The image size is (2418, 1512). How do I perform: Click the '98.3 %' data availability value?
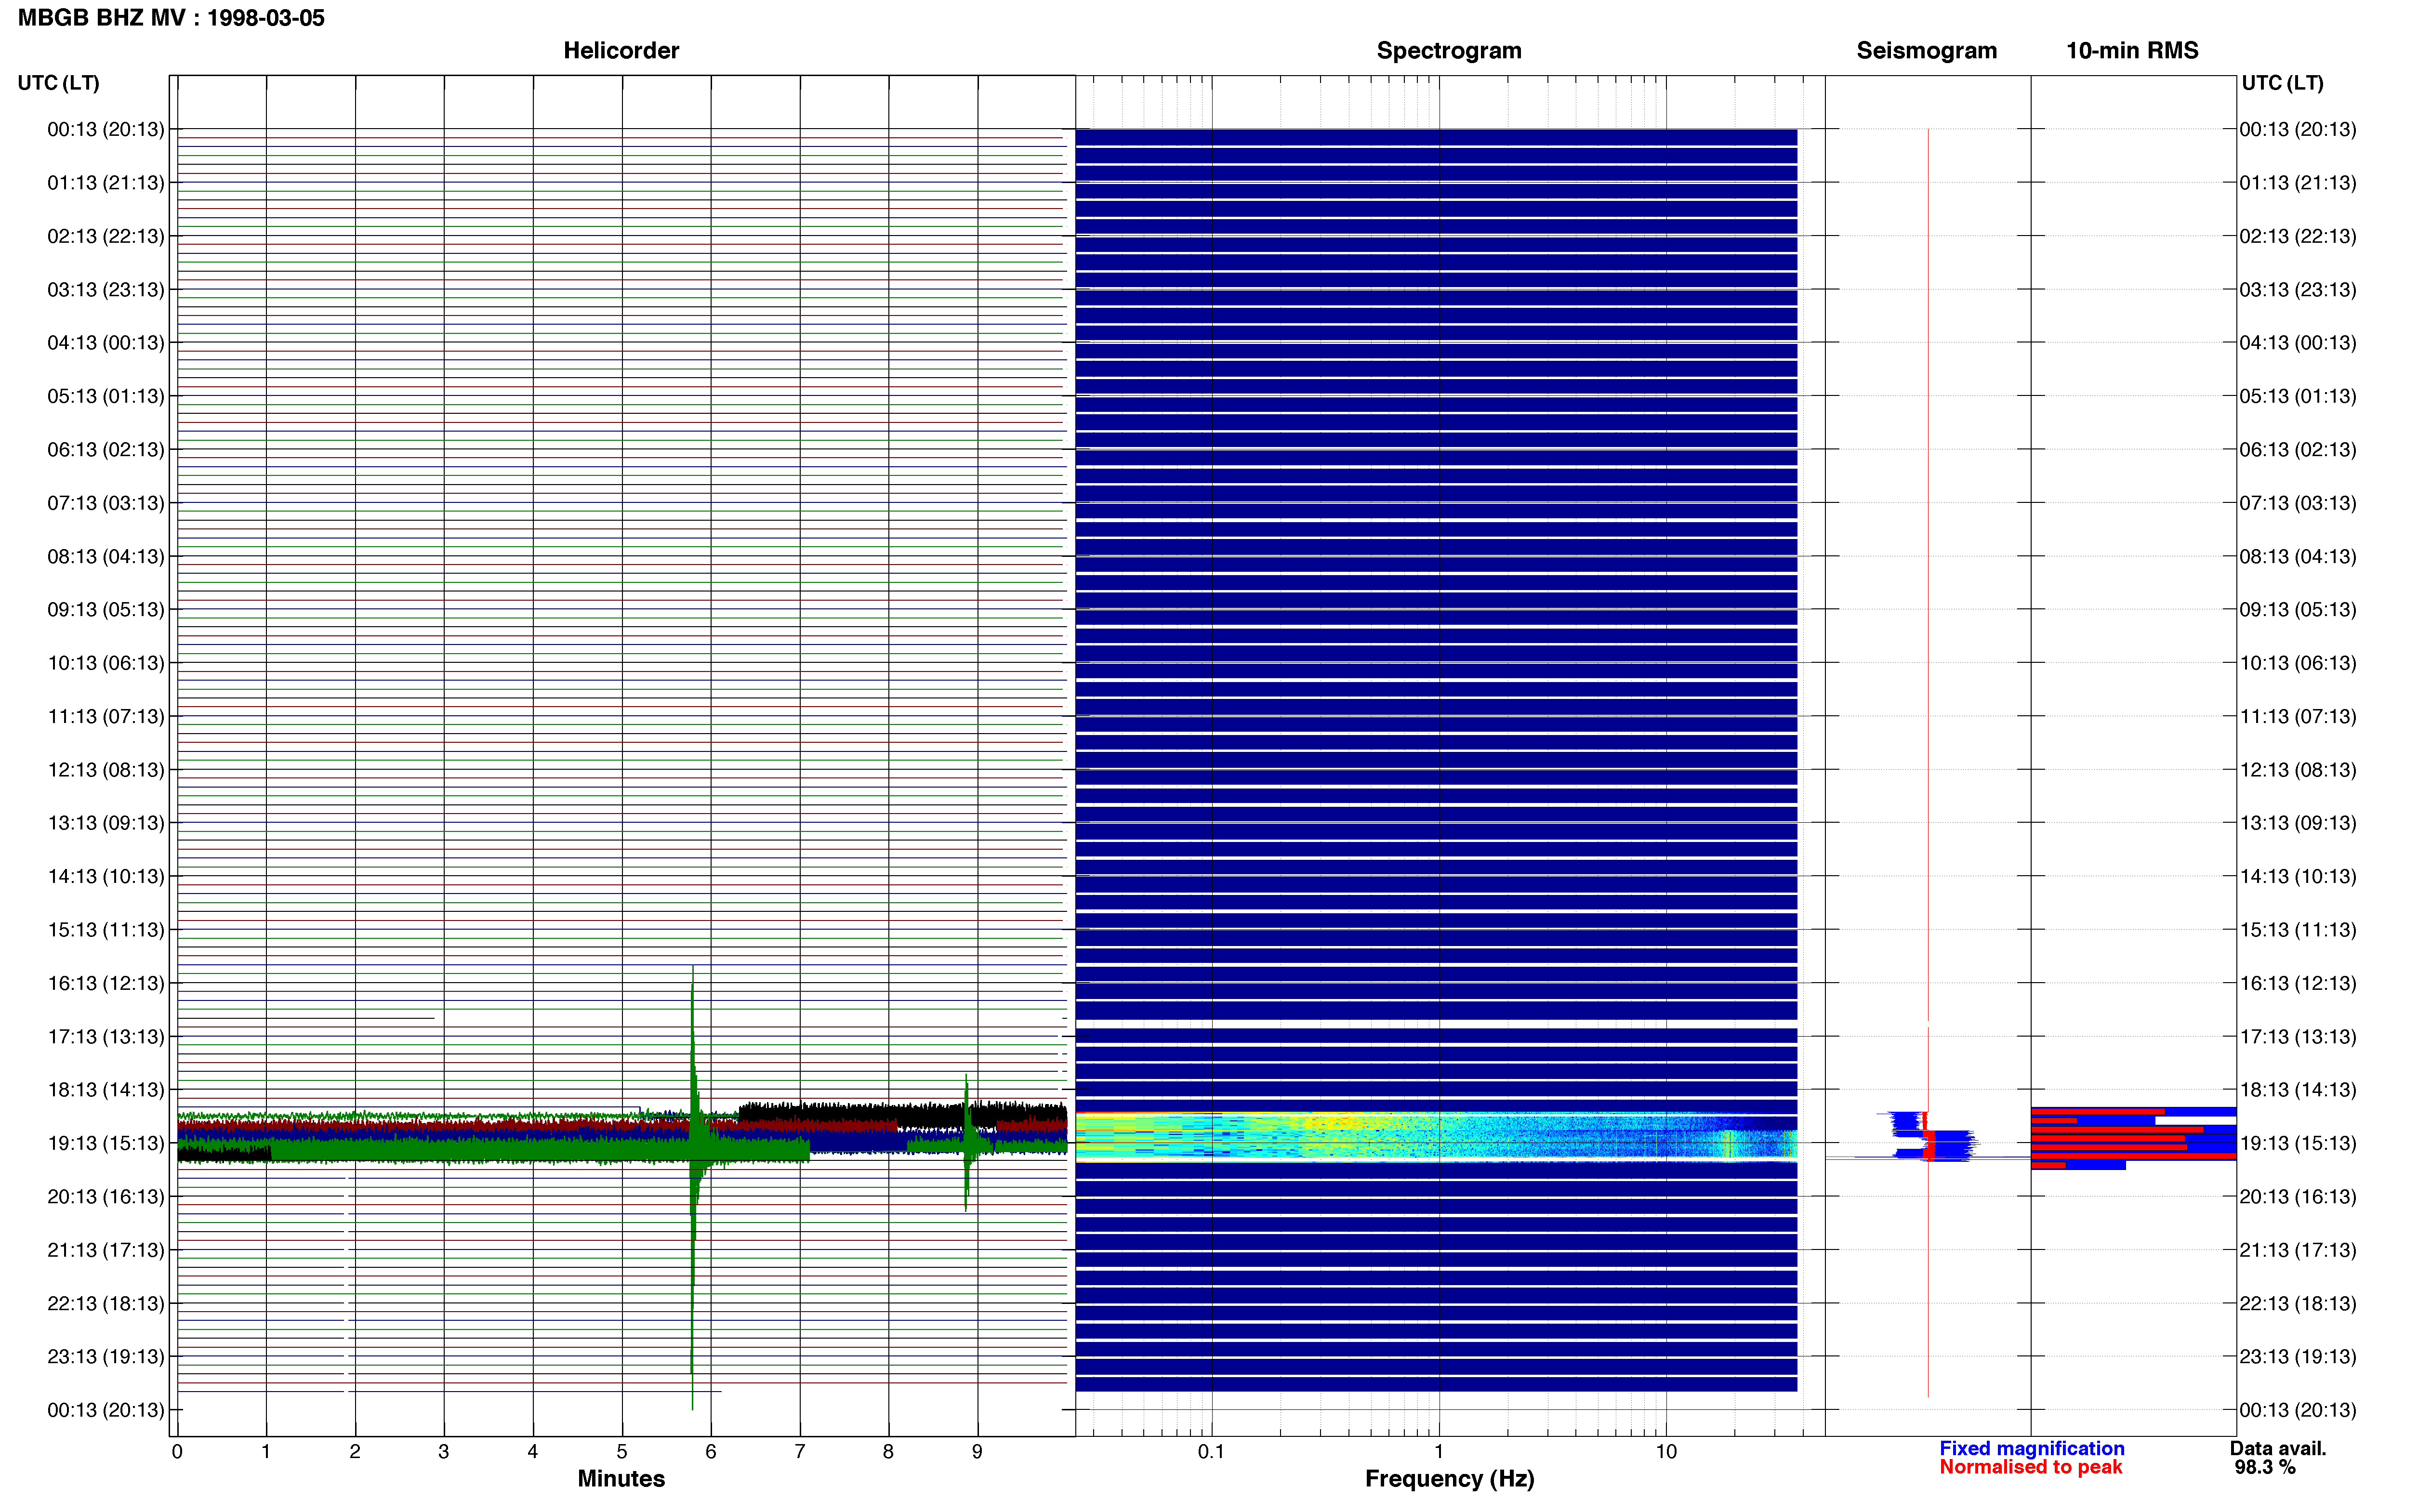coord(2265,1467)
